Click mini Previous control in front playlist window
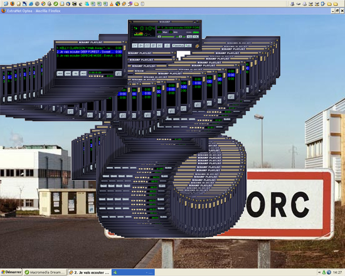Viewport: 345px width, 276px height. click(90, 76)
